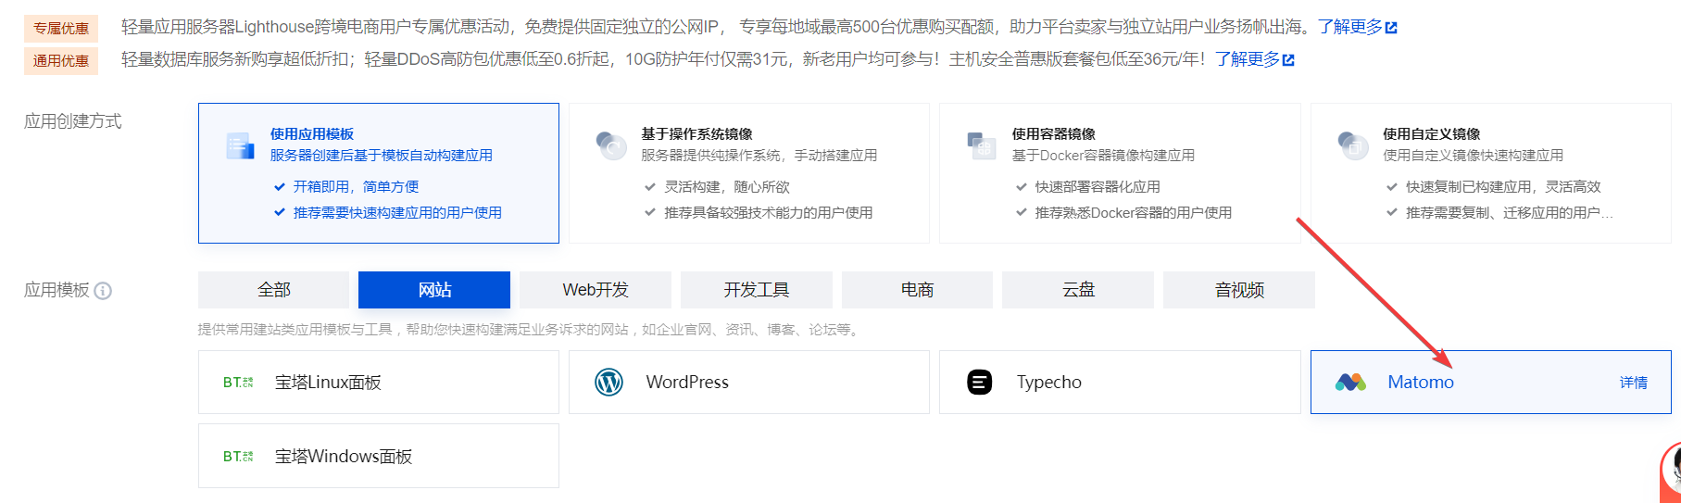The width and height of the screenshot is (1681, 503).
Task: Choose the 宝塔Linux面板 template
Action: click(x=379, y=382)
